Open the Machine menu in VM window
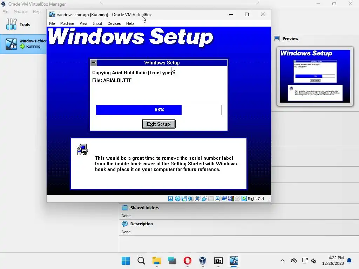The image size is (359, 269). click(x=67, y=23)
